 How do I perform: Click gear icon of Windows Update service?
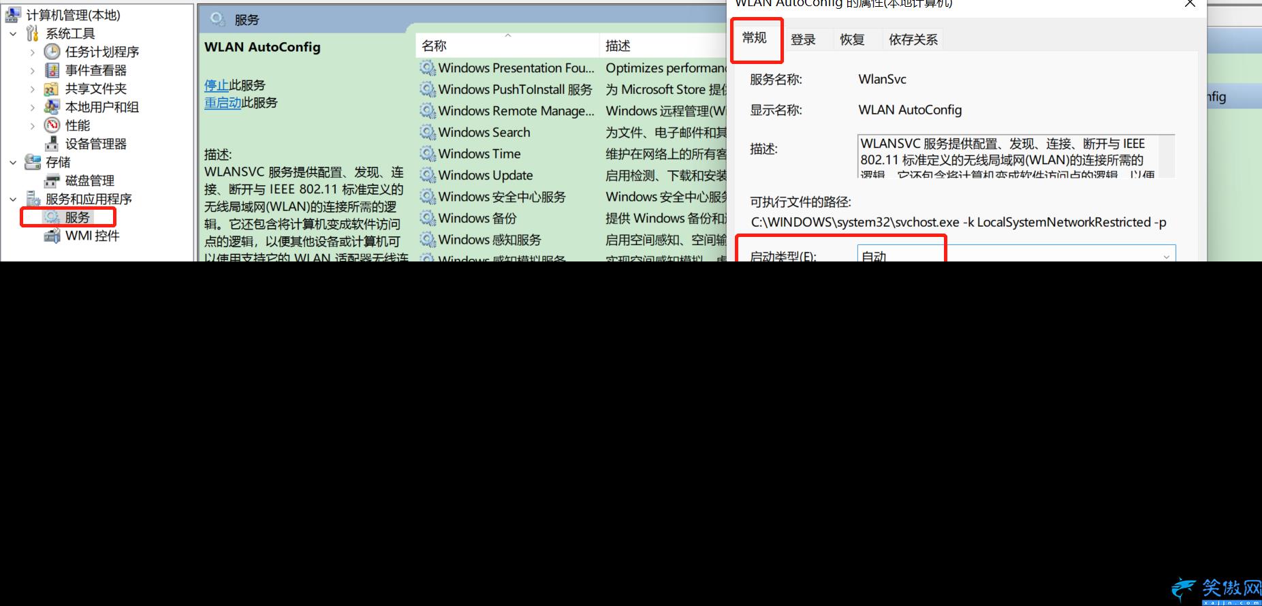(x=427, y=175)
